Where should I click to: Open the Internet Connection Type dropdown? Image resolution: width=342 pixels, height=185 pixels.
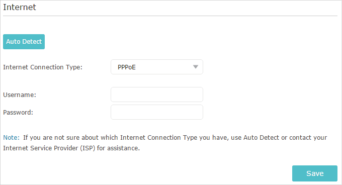[x=157, y=67]
